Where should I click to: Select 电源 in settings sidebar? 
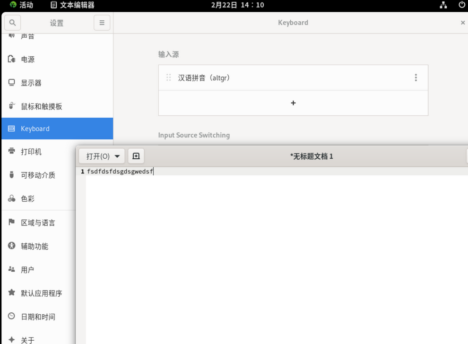(x=28, y=60)
